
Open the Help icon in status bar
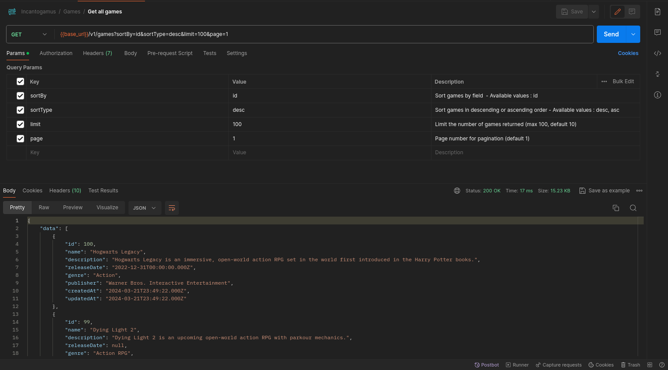pyautogui.click(x=662, y=365)
